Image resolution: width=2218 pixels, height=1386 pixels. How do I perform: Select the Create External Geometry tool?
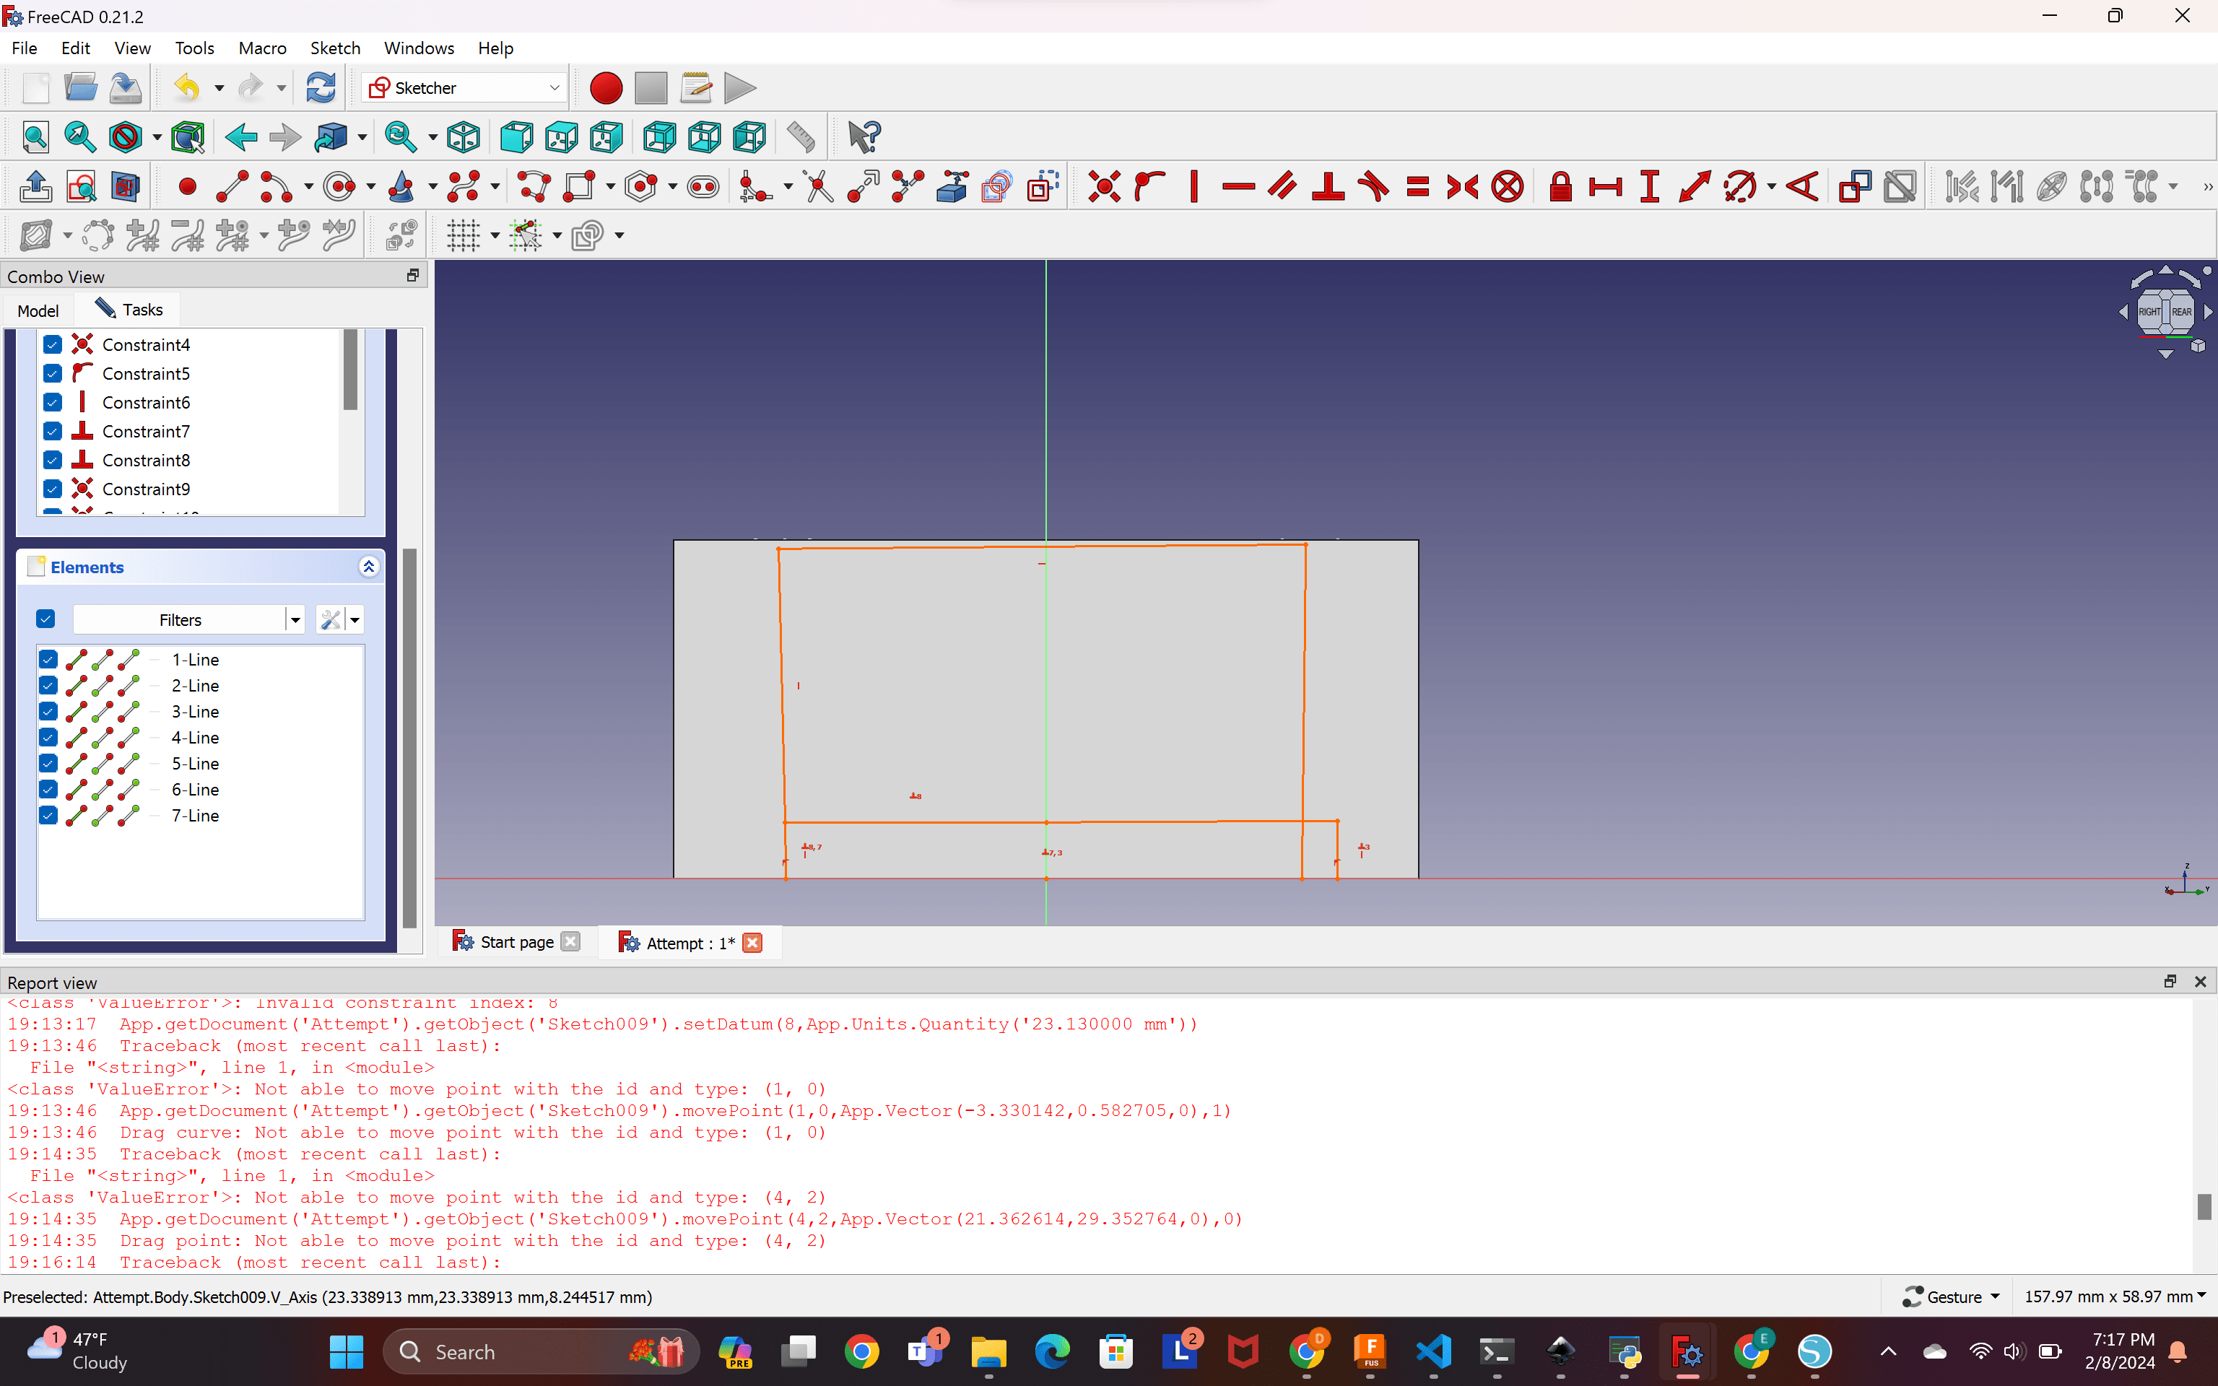[952, 187]
